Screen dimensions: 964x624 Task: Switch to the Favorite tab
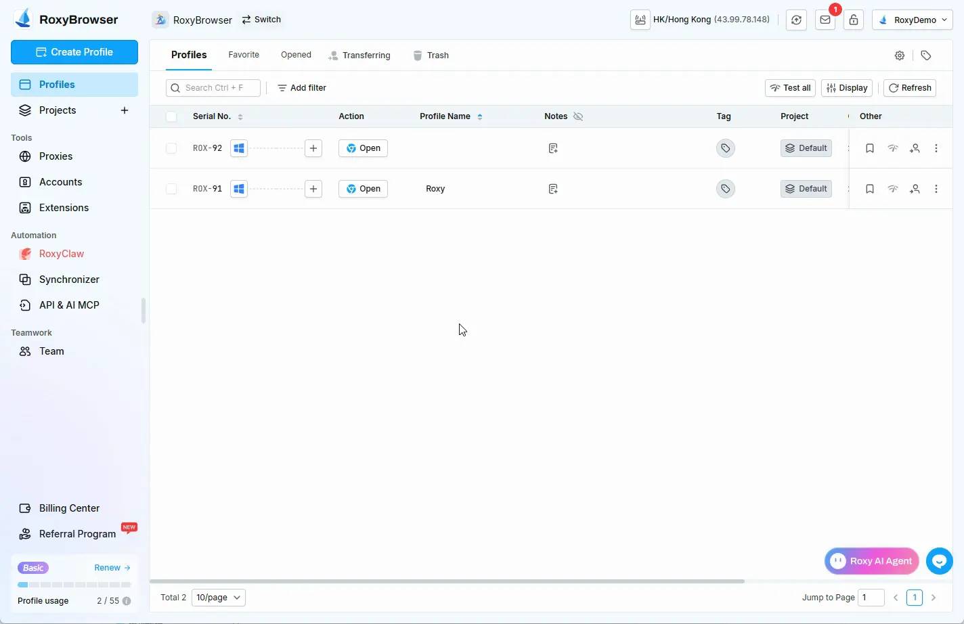244,55
